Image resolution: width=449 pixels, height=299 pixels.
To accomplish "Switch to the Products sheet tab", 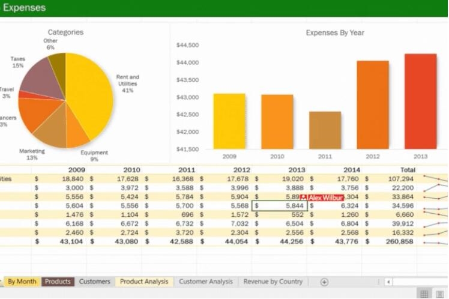I will 58,282.
